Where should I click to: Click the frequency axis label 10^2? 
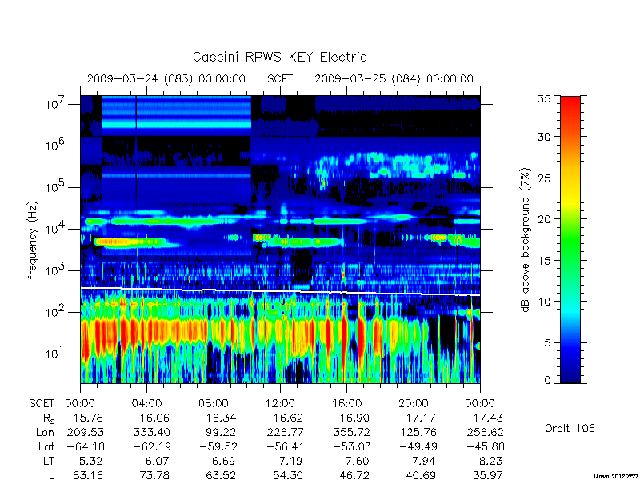(54, 312)
